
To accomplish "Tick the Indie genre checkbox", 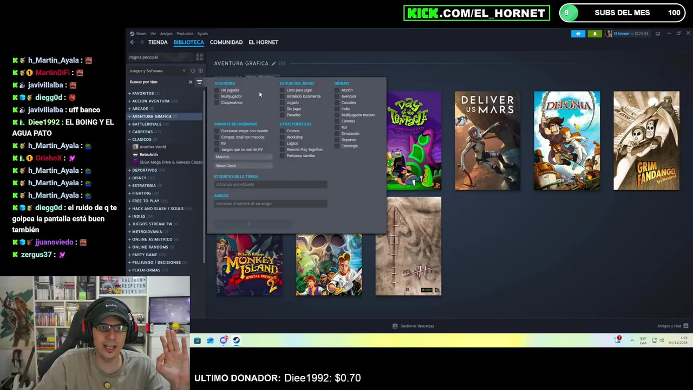I will [337, 109].
